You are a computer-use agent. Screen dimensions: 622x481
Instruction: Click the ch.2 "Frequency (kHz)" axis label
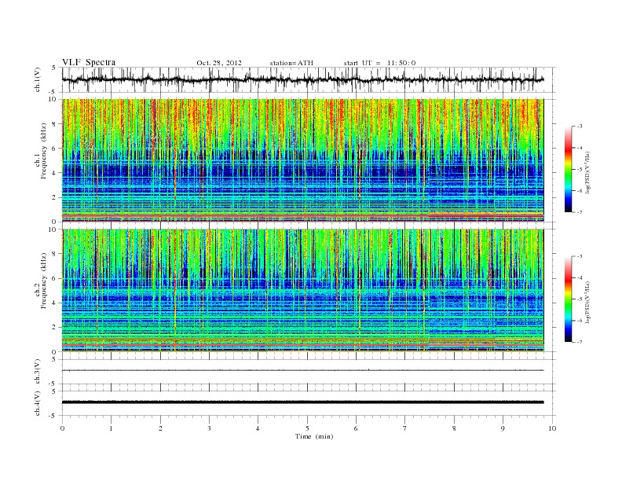(x=44, y=280)
